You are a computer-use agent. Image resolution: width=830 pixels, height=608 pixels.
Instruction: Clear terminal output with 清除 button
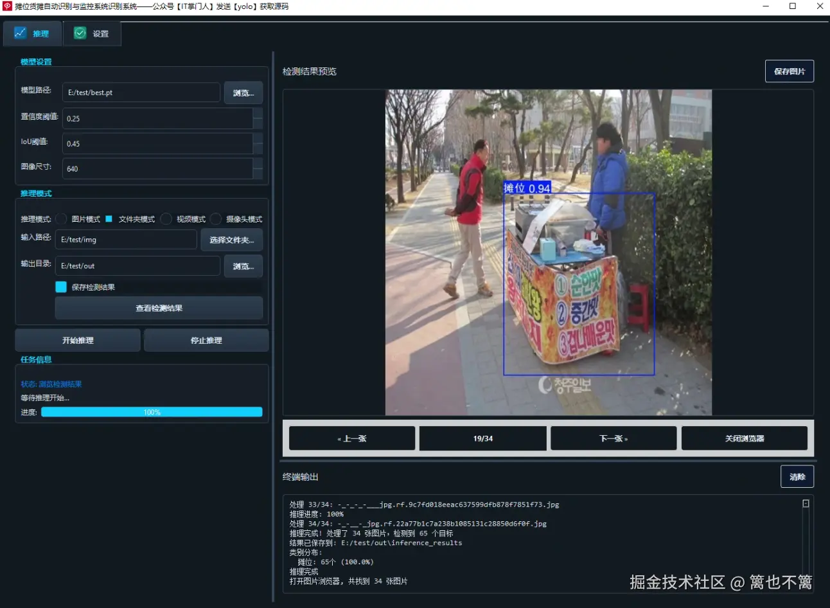click(797, 476)
